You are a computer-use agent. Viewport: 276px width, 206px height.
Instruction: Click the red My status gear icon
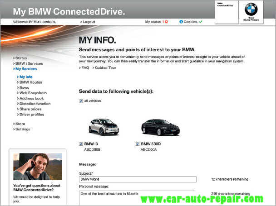[166, 22]
